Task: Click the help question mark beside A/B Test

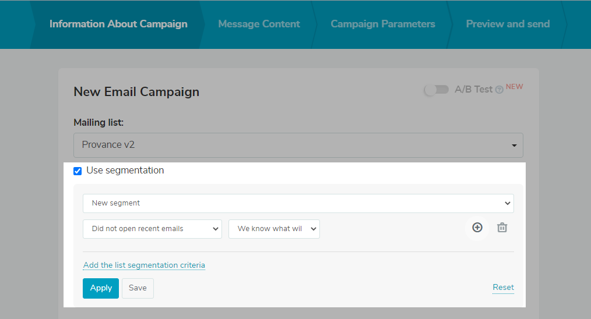Action: tap(499, 90)
